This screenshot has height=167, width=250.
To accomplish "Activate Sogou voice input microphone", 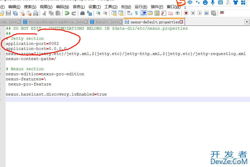I will (213, 2).
